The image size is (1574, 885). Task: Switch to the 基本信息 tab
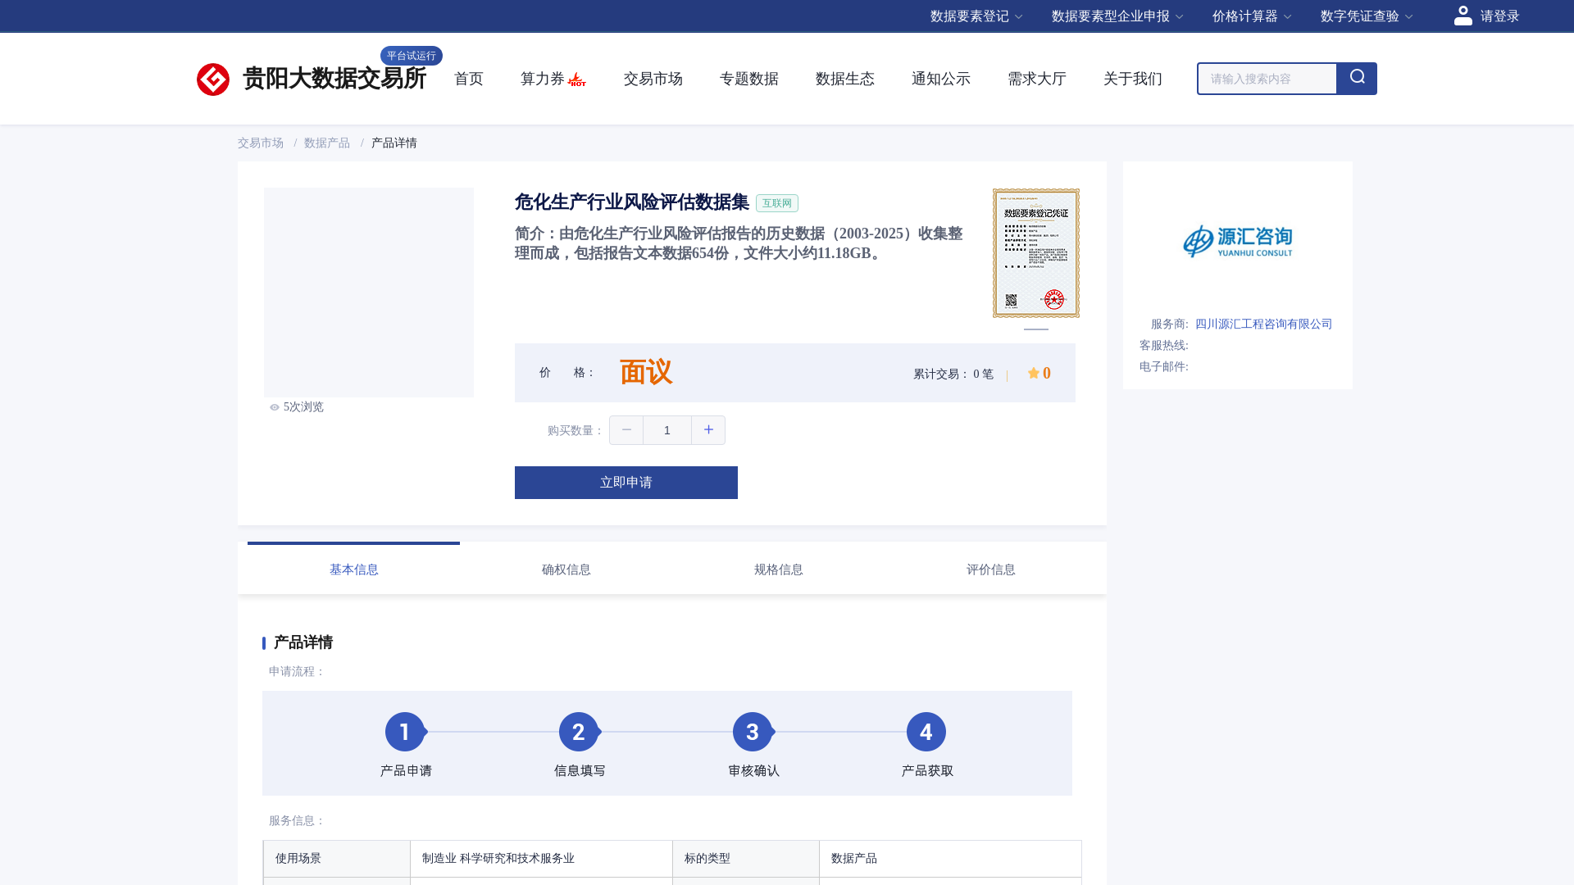pos(354,570)
